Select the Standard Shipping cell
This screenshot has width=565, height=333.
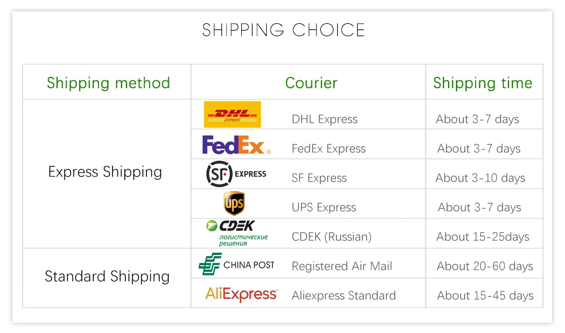107,277
